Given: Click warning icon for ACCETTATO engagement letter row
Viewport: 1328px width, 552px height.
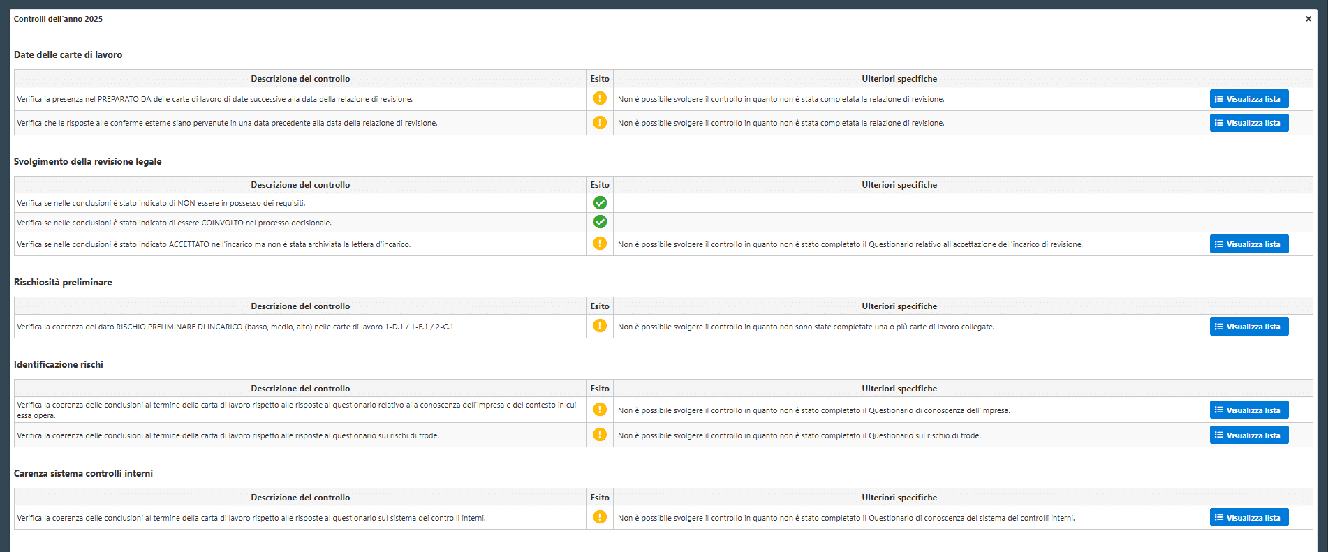Looking at the screenshot, I should coord(599,244).
